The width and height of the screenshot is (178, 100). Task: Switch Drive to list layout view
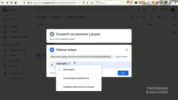(x=159, y=17)
